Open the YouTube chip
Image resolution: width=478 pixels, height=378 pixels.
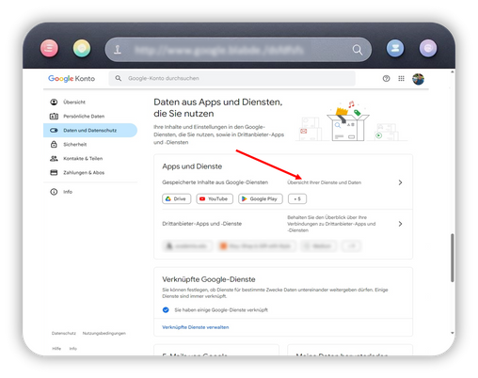(215, 198)
